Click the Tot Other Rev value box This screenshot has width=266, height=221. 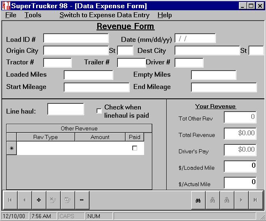coord(240,117)
